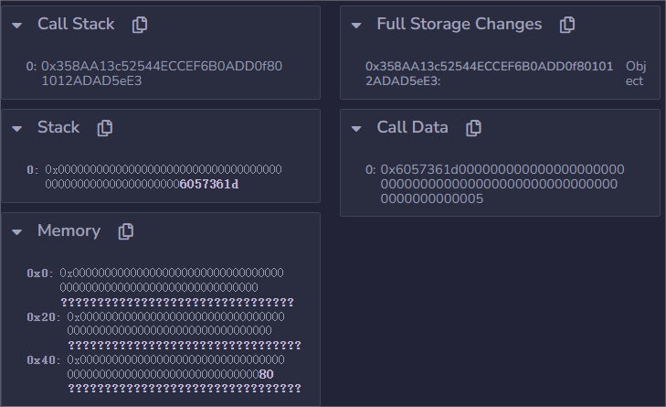Collapse the Call Stack panel arrow

tap(17, 25)
